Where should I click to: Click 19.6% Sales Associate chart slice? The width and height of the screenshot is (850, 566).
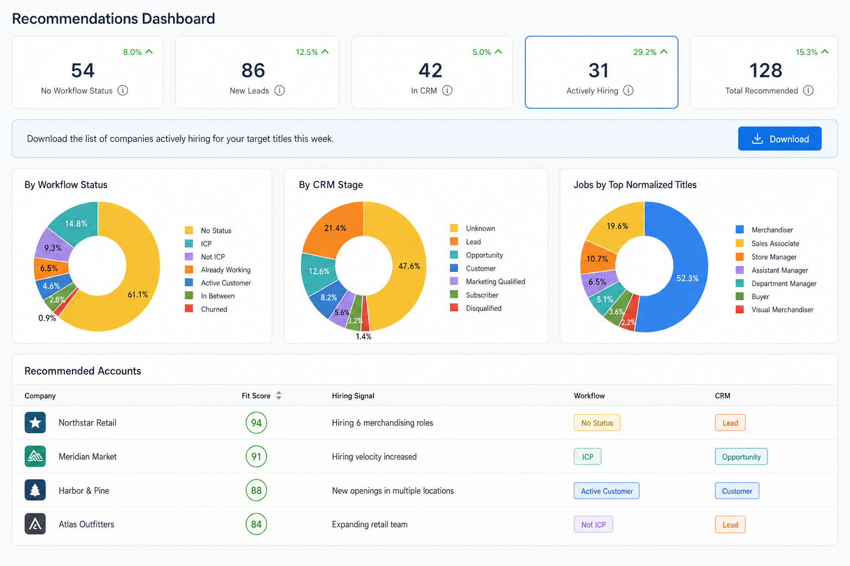(617, 226)
